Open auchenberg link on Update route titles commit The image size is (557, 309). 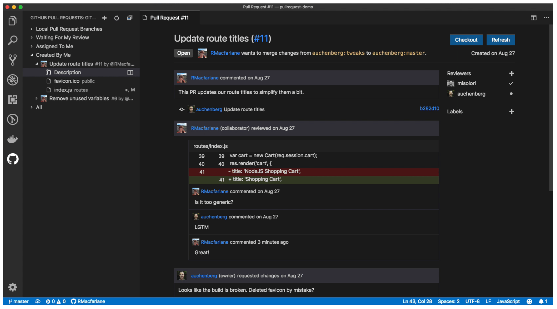(x=209, y=109)
